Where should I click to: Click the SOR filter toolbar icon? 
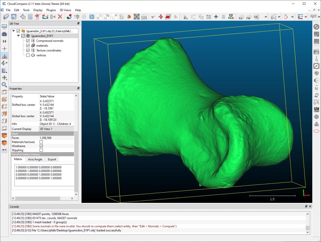coord(144,17)
